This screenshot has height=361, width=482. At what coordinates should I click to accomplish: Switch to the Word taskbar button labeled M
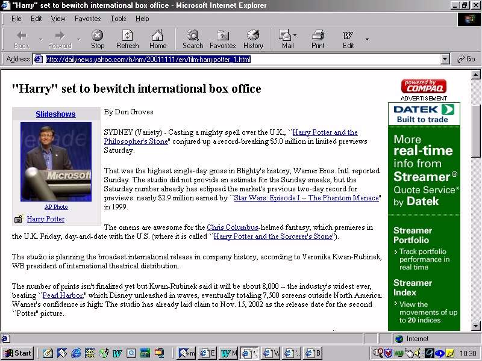[229, 353]
